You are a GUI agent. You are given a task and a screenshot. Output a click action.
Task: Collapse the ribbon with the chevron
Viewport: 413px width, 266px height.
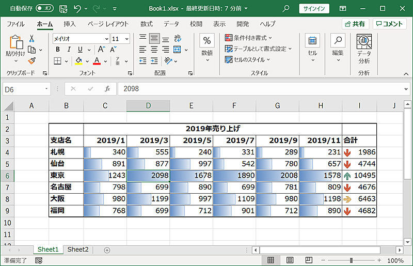tap(406, 74)
